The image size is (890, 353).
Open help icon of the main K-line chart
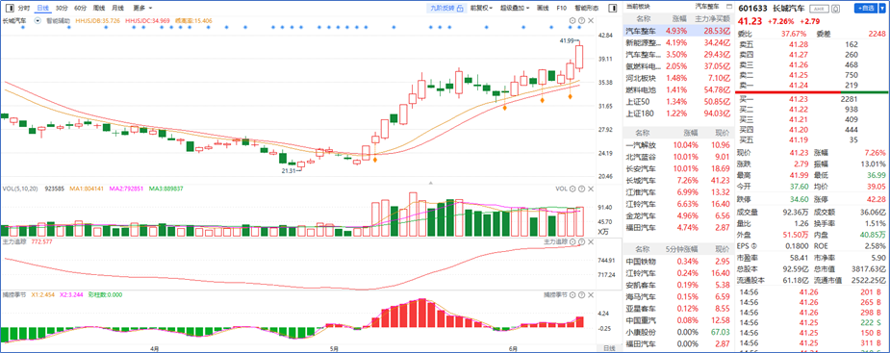(581, 20)
